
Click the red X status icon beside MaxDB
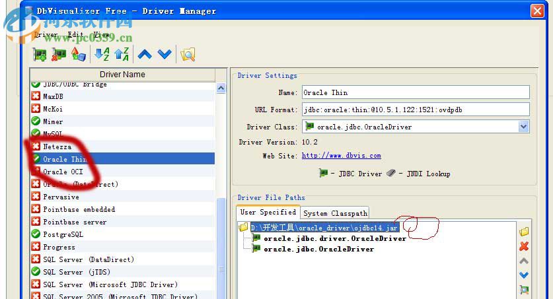pos(36,96)
